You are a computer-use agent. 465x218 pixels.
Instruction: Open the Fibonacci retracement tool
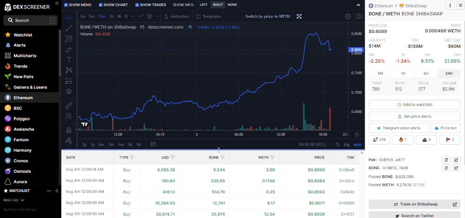(x=69, y=39)
